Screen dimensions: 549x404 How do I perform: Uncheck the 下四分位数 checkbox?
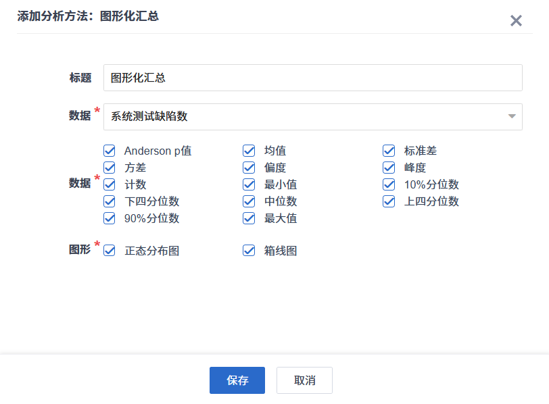110,201
